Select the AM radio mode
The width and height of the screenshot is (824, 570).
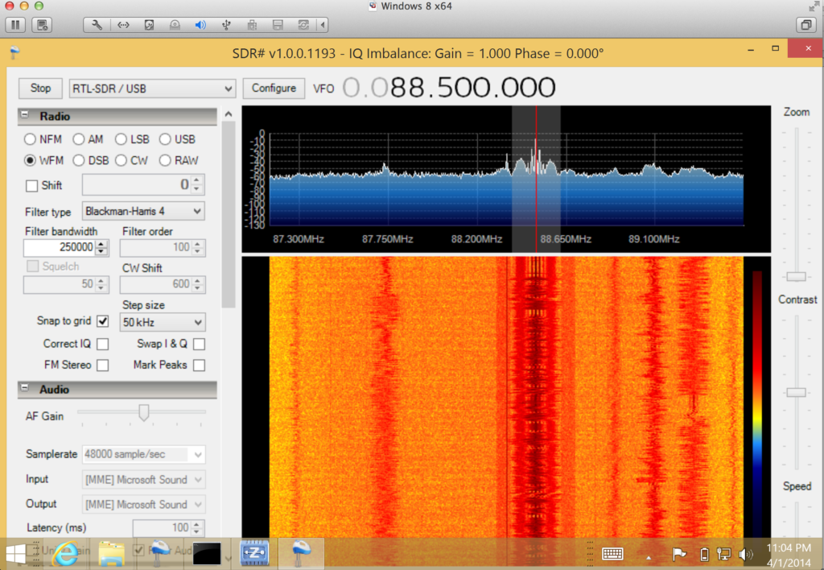click(x=79, y=139)
